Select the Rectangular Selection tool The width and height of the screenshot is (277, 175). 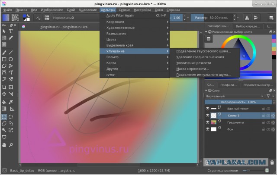click(x=4, y=117)
